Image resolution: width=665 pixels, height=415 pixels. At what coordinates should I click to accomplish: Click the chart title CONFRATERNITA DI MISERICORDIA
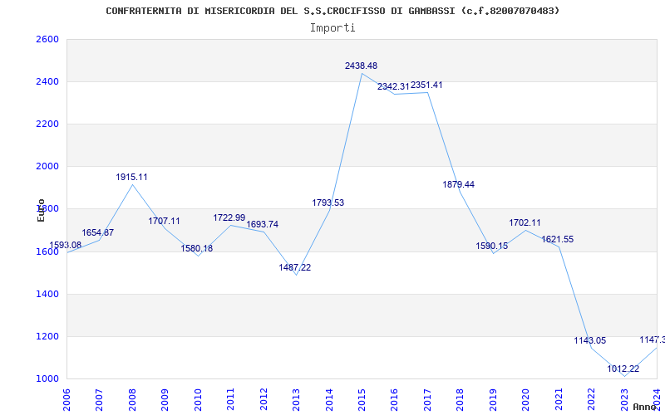tap(332, 11)
